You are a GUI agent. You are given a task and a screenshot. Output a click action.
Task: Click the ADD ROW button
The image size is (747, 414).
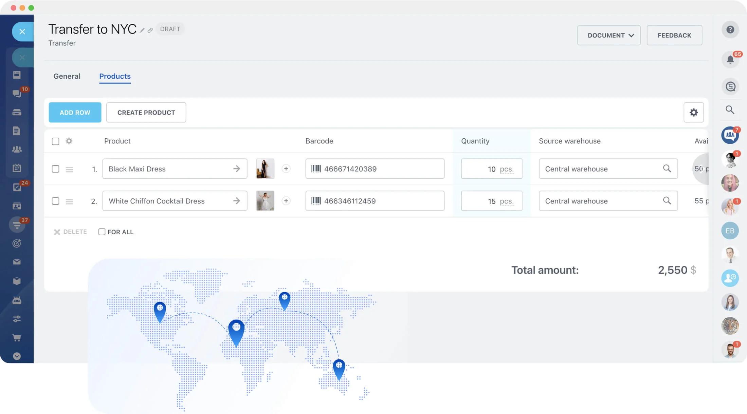coord(75,113)
